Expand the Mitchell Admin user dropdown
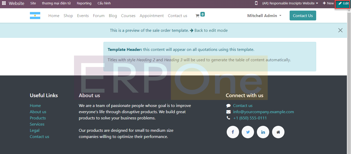The height and width of the screenshot is (154, 351). point(264,16)
